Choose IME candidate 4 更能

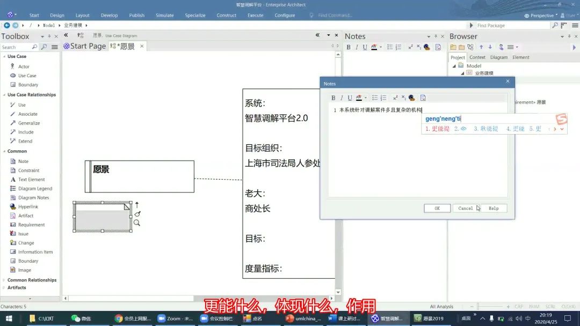coord(515,129)
